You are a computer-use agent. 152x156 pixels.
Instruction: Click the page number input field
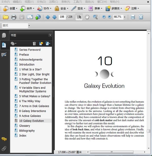click(x=62, y=17)
